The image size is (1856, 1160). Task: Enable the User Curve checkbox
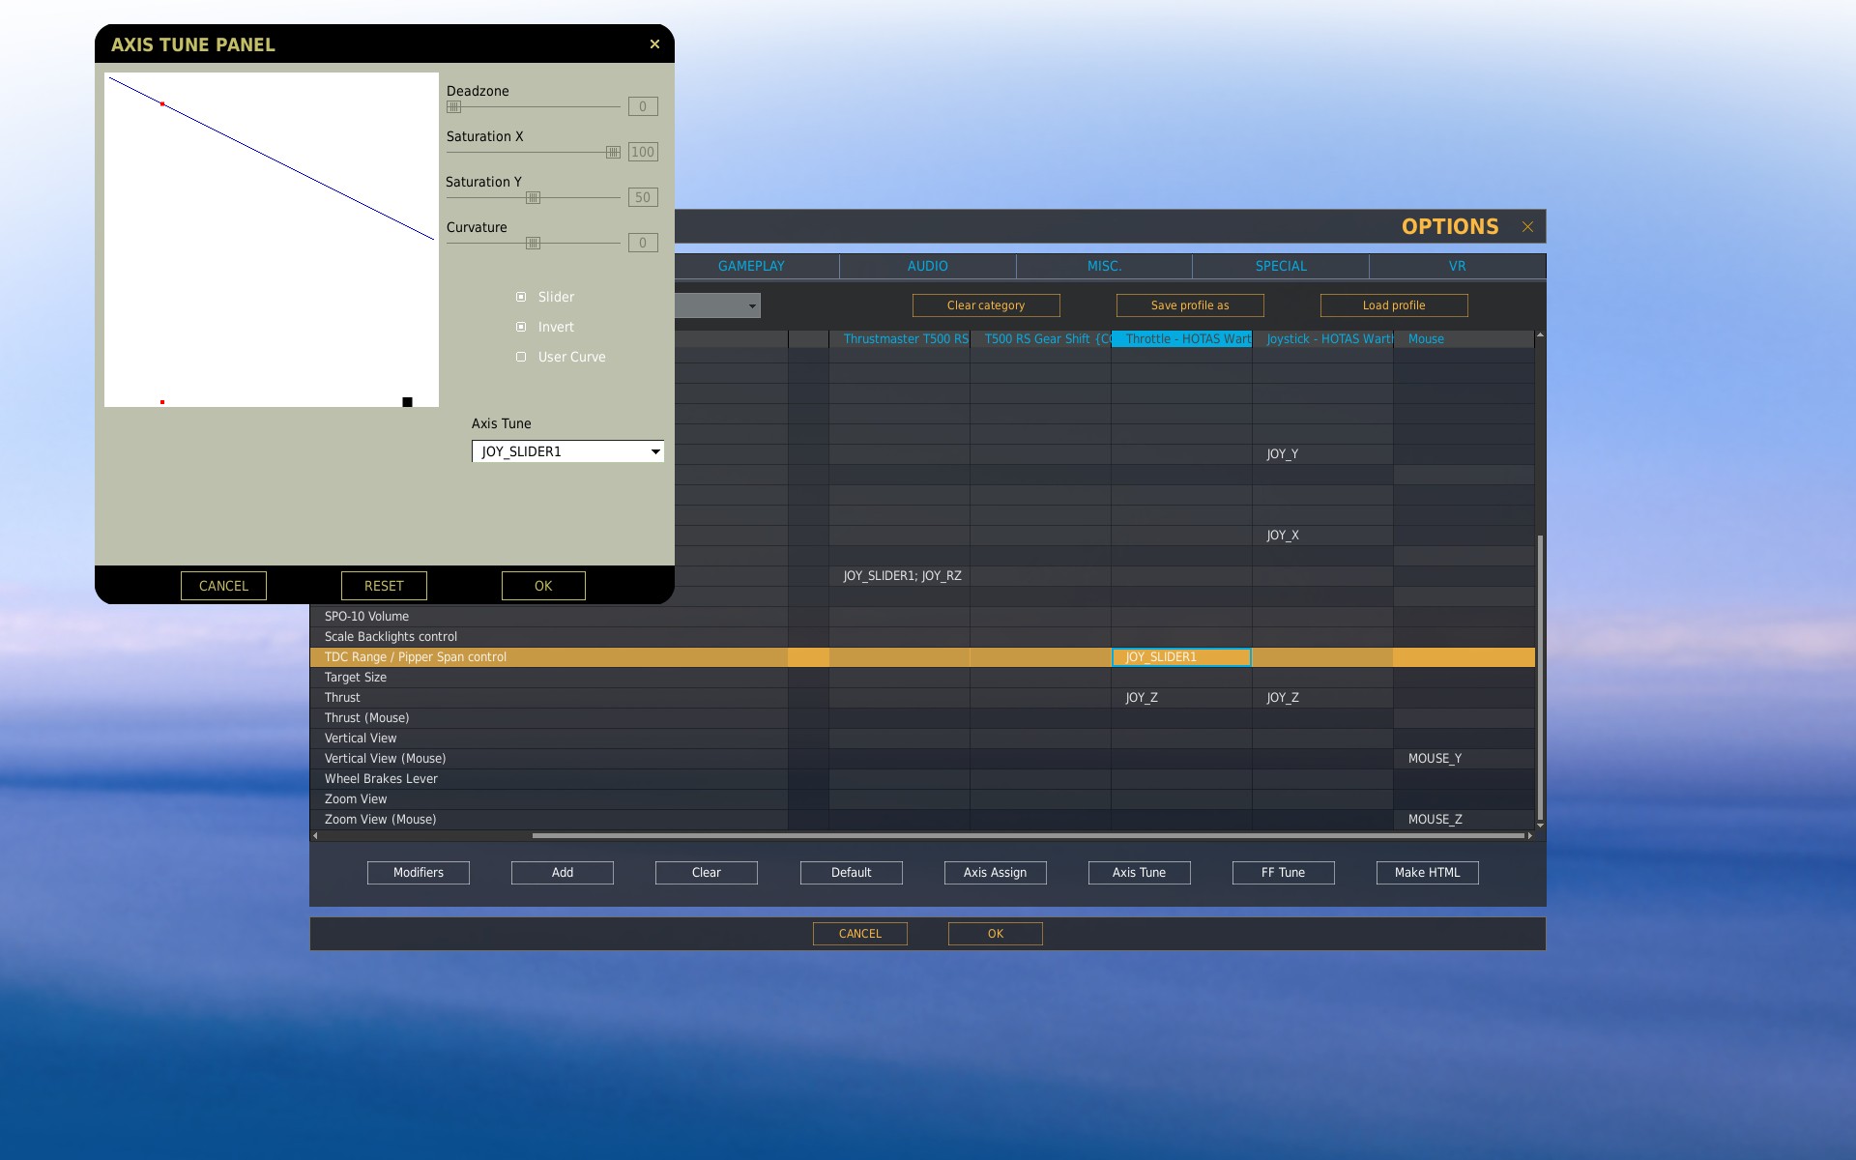521,357
